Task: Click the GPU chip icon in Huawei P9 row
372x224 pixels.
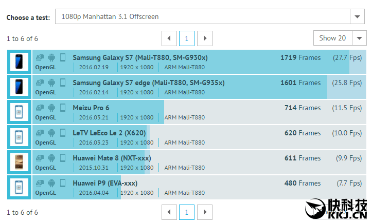Action: pos(40,183)
